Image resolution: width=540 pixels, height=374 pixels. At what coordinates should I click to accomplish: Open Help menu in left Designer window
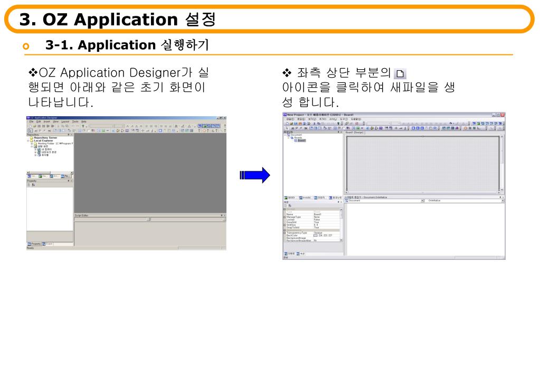[x=84, y=121]
